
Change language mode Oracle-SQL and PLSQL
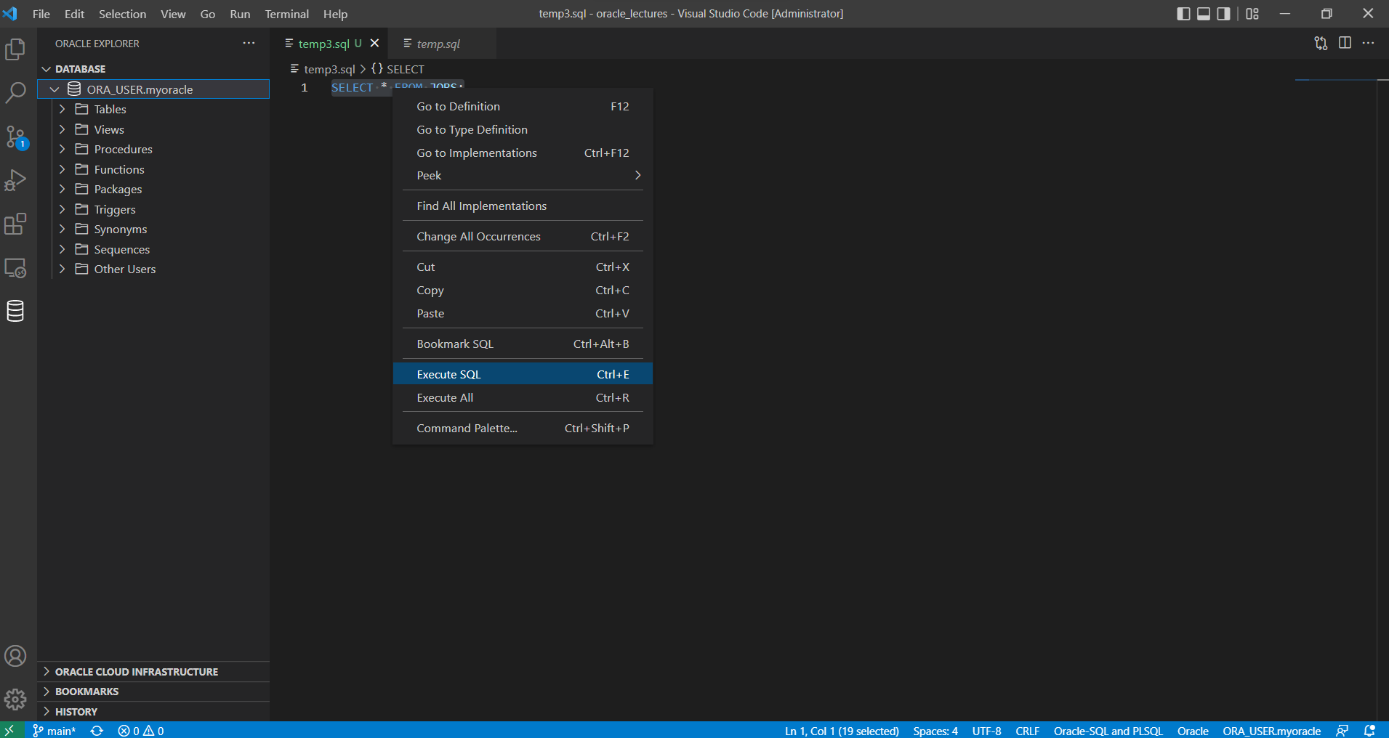1108,731
